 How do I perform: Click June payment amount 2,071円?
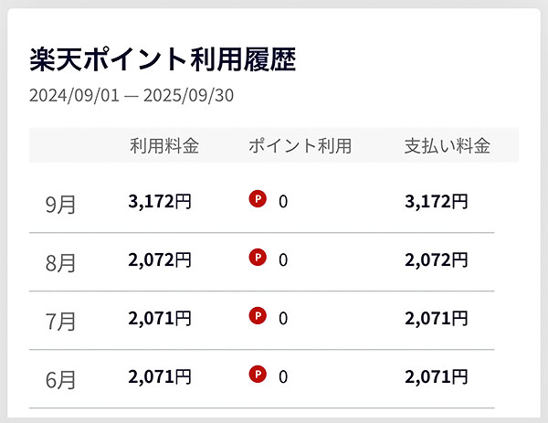436,375
